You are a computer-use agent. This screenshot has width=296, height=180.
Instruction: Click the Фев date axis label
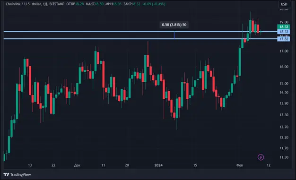tap(240, 165)
